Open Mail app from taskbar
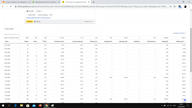This screenshot has width=192, height=108. pyautogui.click(x=34, y=105)
